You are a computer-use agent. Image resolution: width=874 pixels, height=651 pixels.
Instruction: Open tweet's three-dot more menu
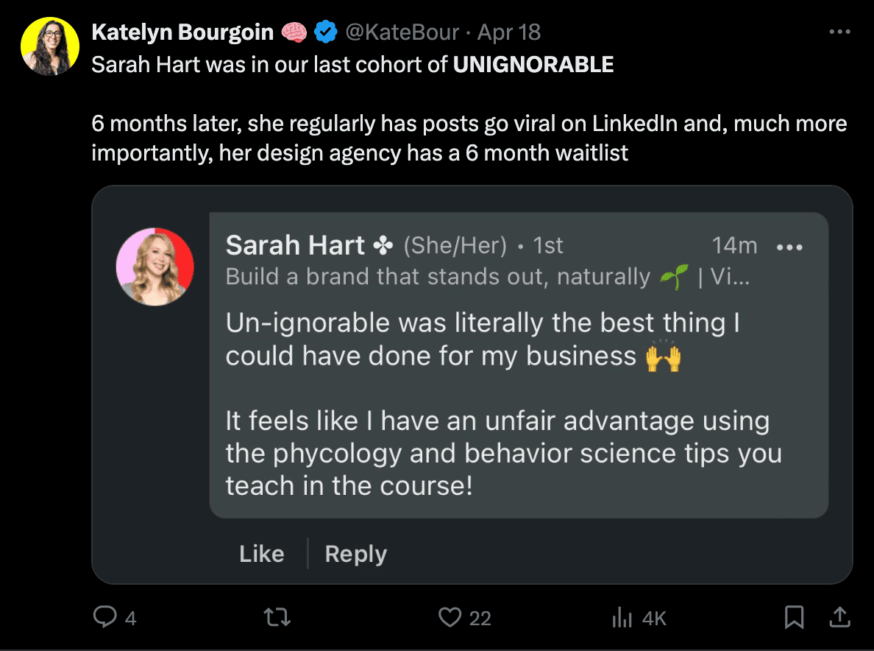839,33
